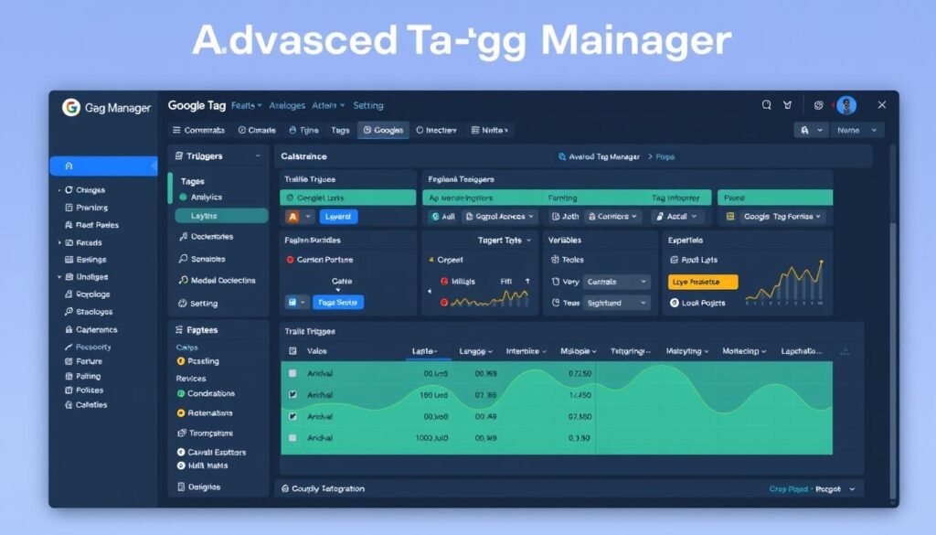Screen dimensions: 936x535
Task: Click the Staologes icon in left sidebar
Action: tap(69, 312)
